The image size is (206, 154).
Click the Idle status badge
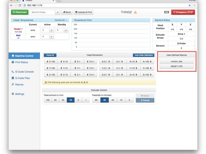click(x=166, y=12)
